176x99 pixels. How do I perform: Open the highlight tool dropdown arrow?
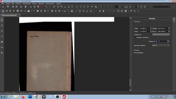[x=106, y=11]
